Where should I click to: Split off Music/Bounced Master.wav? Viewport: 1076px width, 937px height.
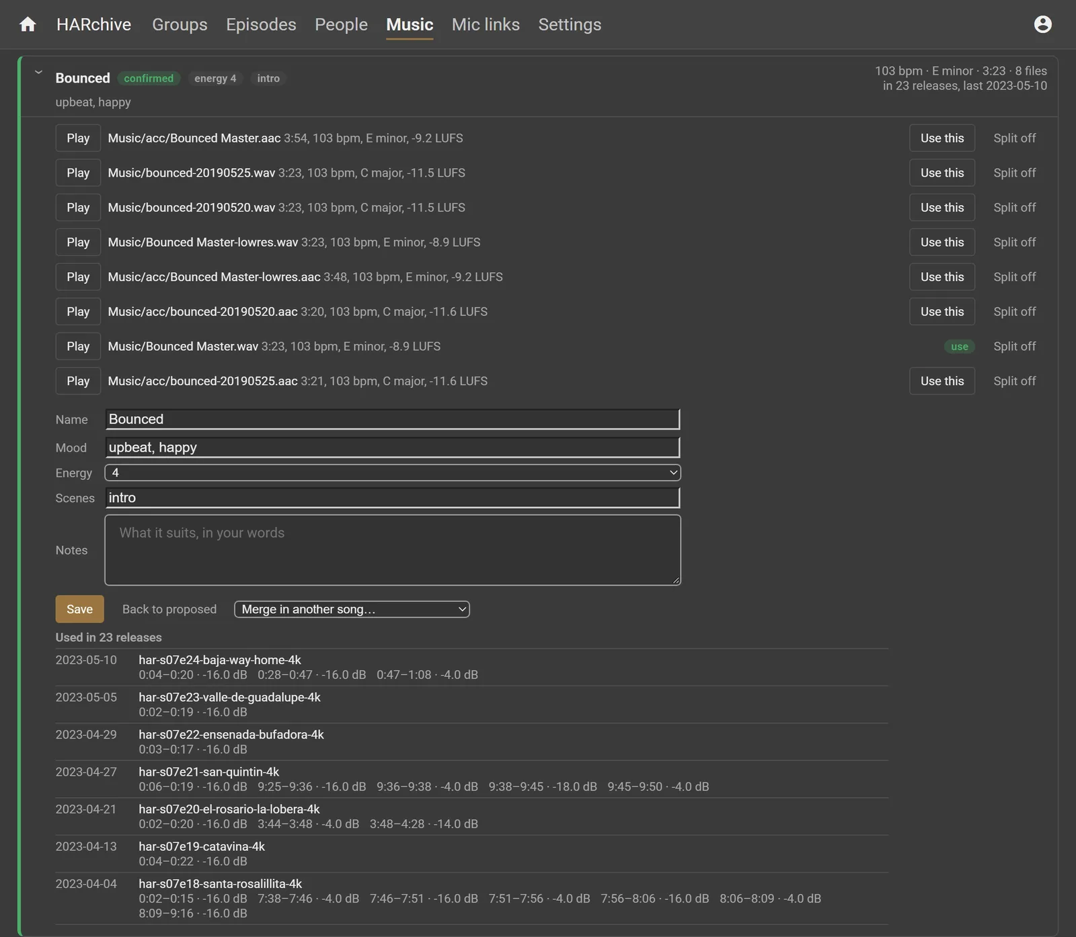[1015, 346]
